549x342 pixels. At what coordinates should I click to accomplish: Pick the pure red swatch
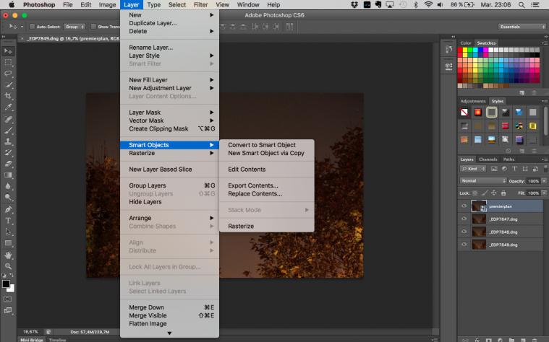coord(460,50)
